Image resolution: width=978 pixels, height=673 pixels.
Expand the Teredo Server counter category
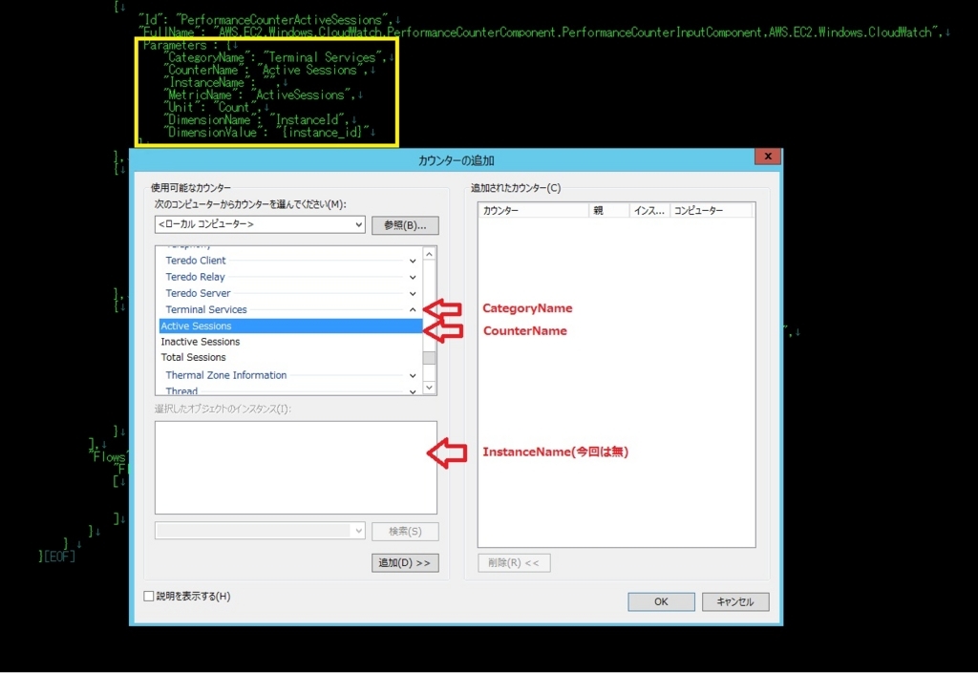413,293
